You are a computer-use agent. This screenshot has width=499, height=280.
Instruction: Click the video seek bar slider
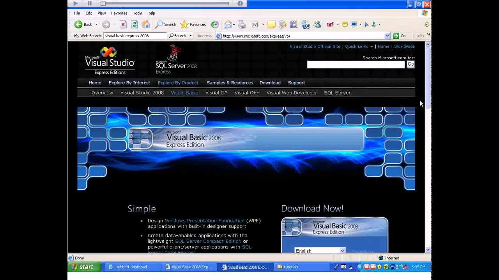[103, 3]
